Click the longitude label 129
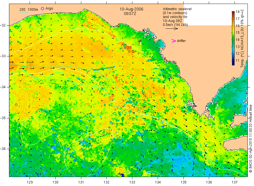 30,182
